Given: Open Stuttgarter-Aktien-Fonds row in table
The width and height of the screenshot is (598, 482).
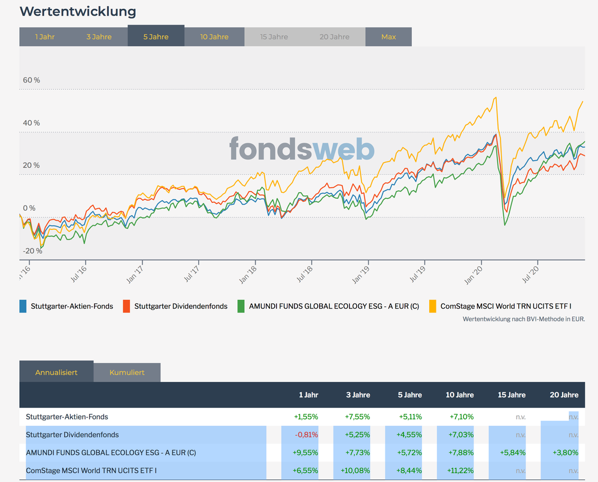Looking at the screenshot, I should tap(67, 417).
